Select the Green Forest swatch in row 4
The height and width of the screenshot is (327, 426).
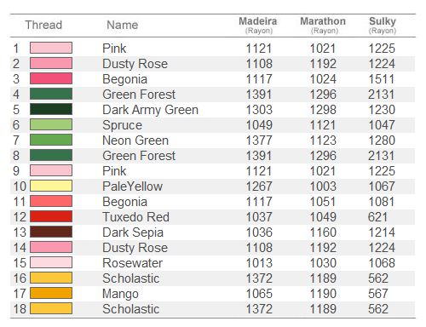51,94
